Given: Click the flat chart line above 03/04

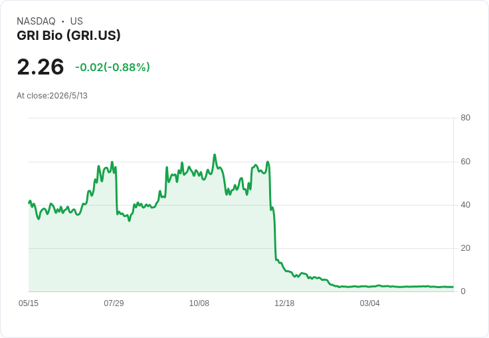Looking at the screenshot, I should point(369,287).
